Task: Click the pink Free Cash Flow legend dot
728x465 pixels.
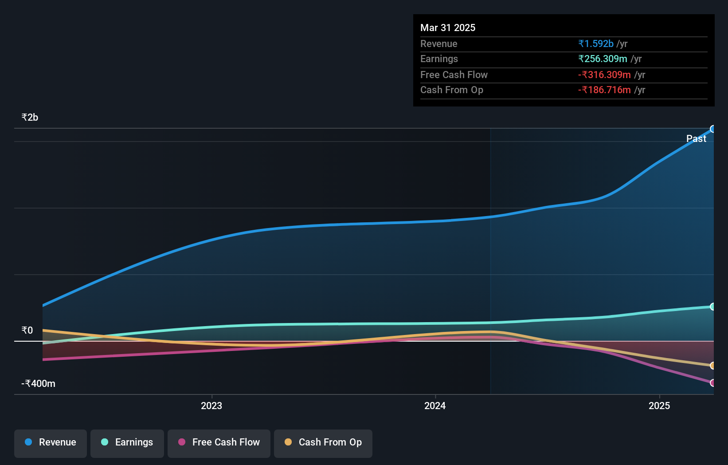Action: click(182, 442)
